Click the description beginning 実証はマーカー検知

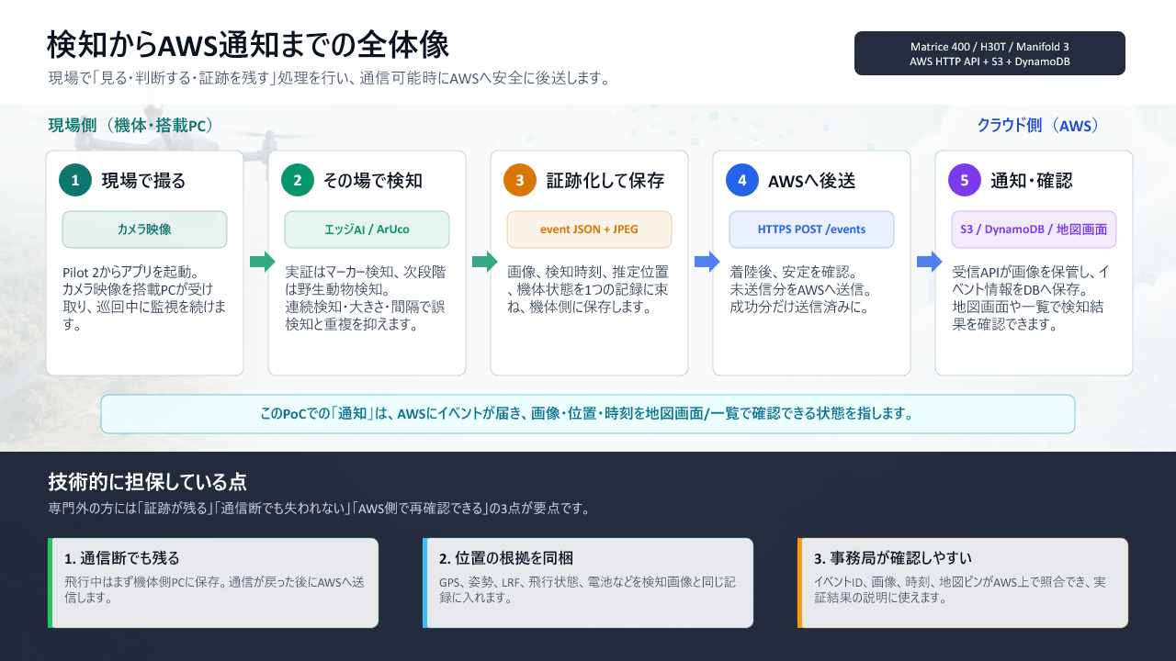click(367, 298)
